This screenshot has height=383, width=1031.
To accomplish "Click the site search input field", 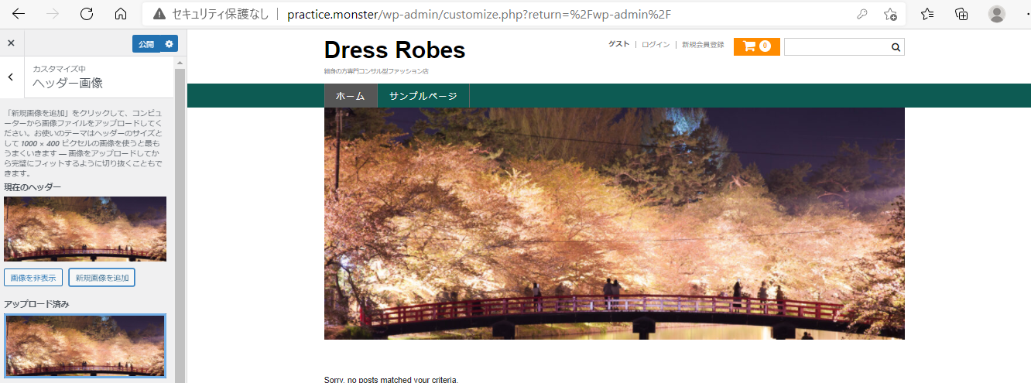I will click(837, 47).
